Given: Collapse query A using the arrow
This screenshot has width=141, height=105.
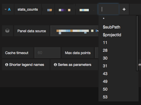Looking at the screenshot, I should tap(5, 9).
